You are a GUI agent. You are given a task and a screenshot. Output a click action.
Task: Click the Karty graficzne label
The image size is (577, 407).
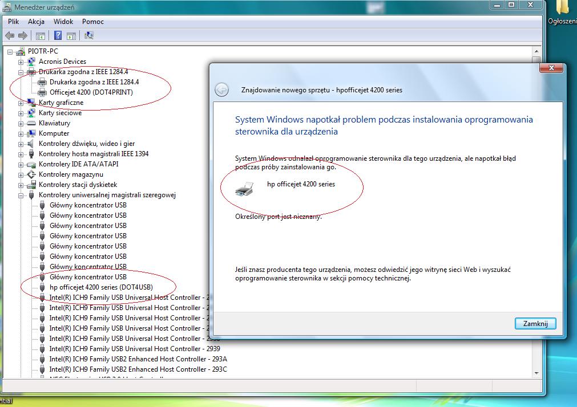[x=61, y=103]
